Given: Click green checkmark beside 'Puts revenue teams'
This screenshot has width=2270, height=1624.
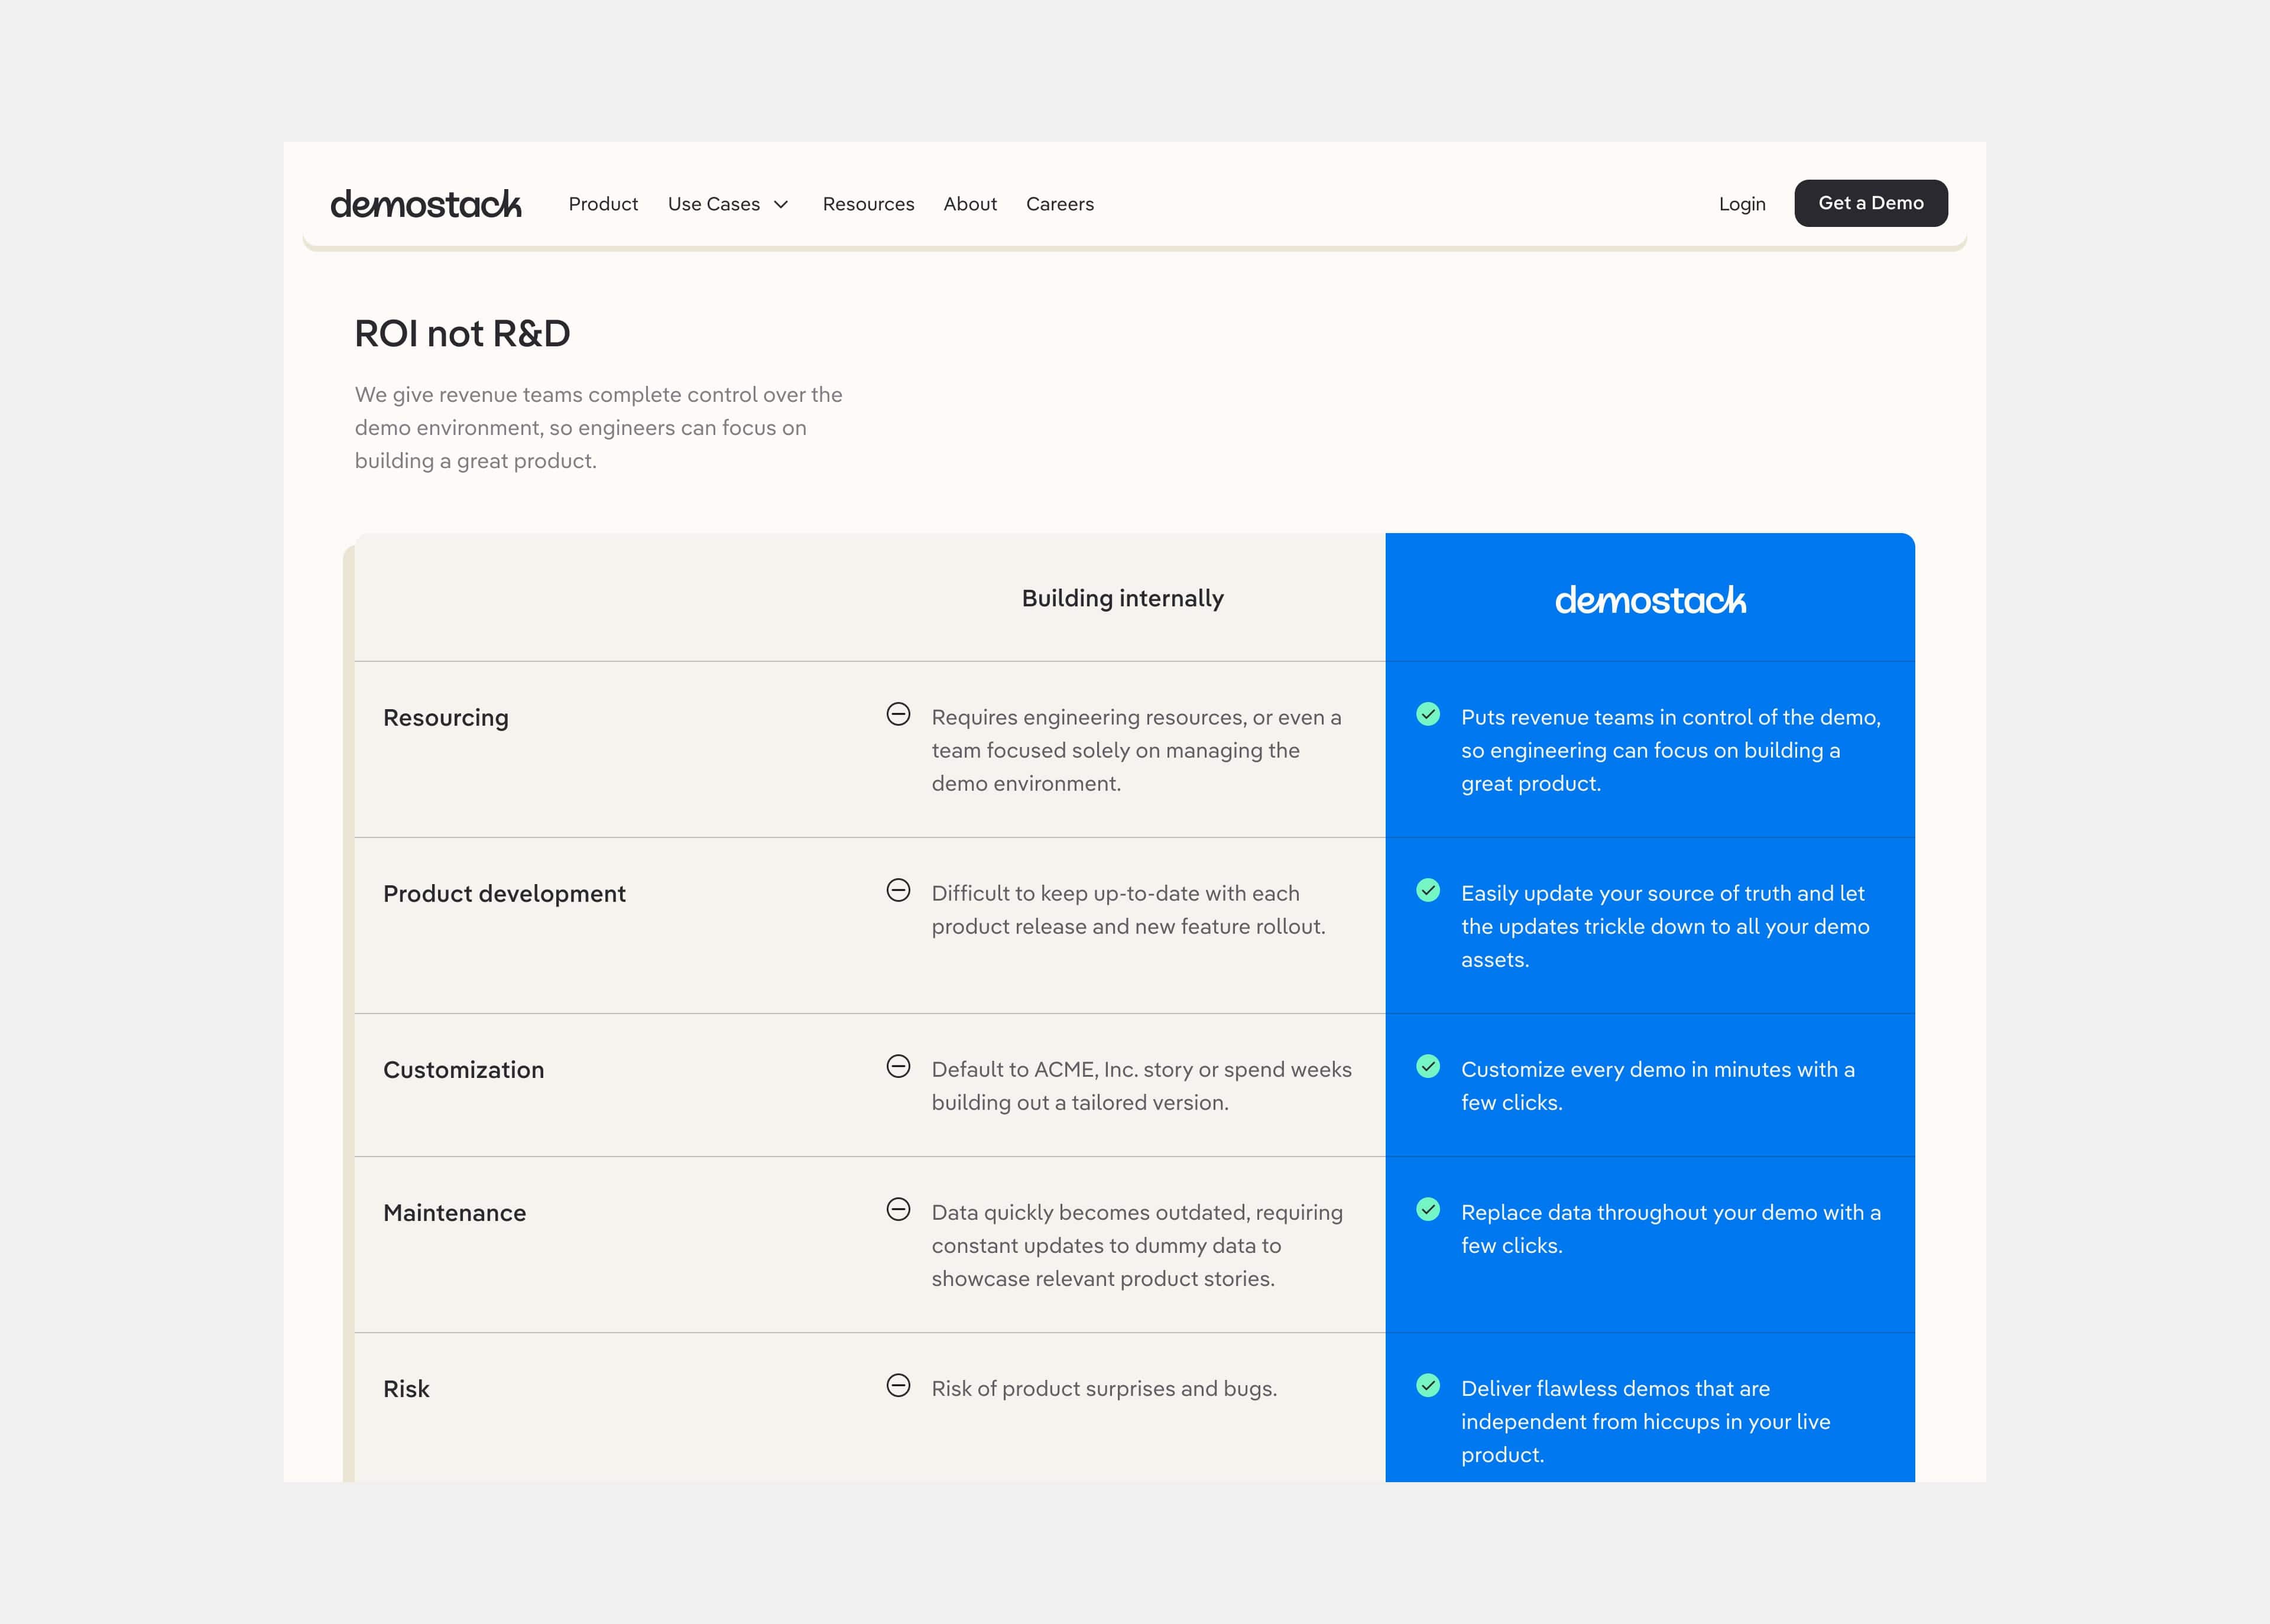Looking at the screenshot, I should 1428,714.
